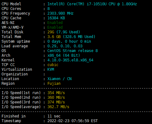
Task: Select the 'OS' label
Action: coord(4,51)
